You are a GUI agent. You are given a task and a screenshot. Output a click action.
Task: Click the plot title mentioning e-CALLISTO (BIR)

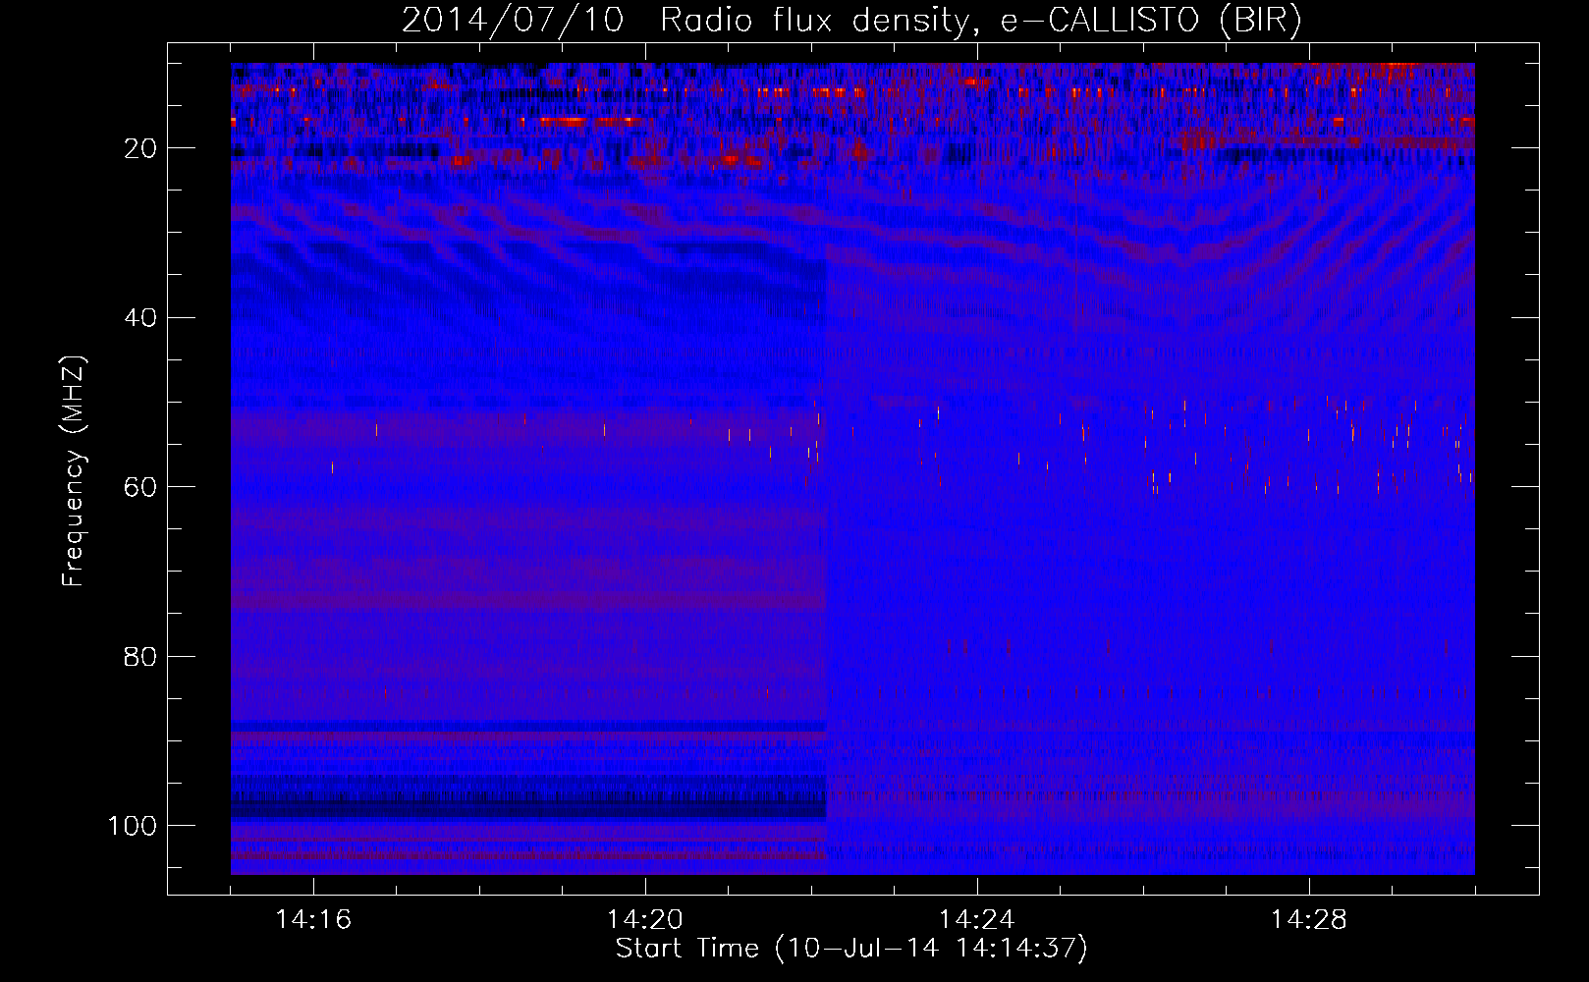pyautogui.click(x=851, y=21)
